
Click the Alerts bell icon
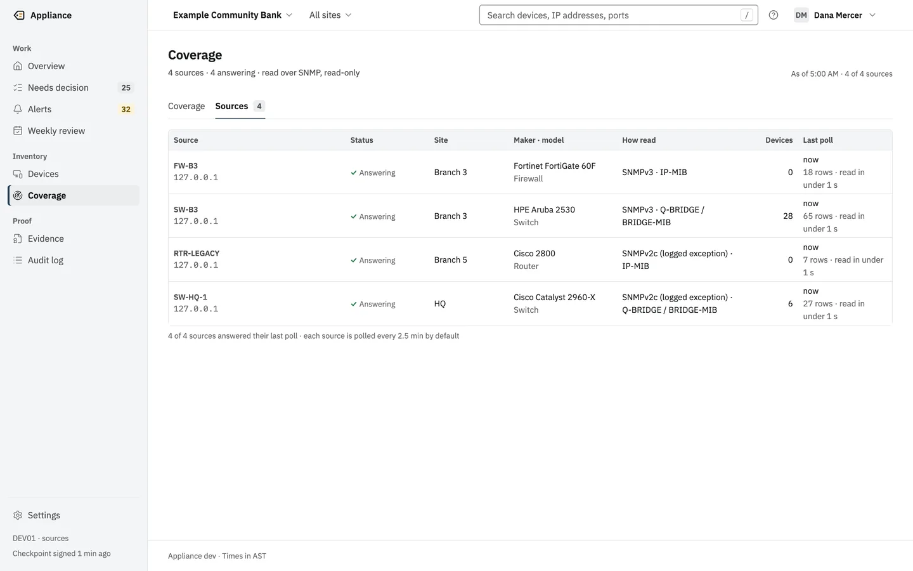coord(18,109)
